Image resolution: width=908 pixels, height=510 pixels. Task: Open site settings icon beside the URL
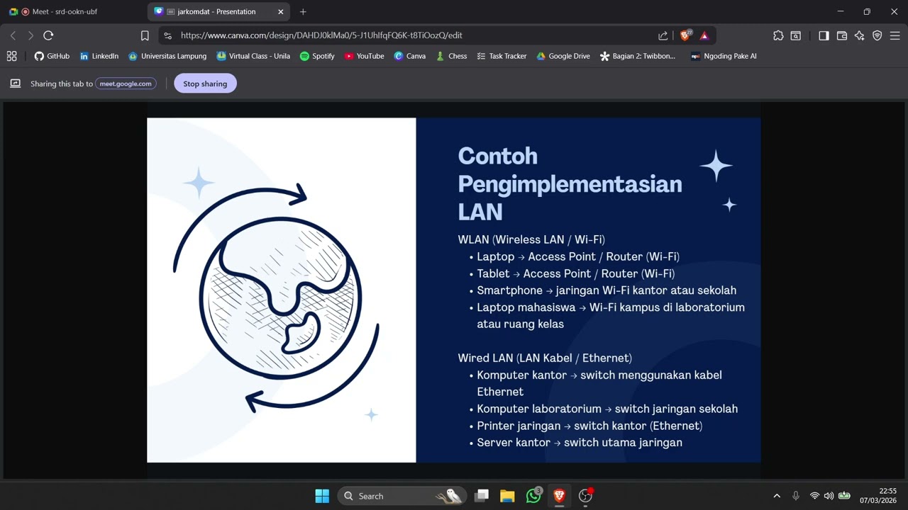[x=167, y=35]
